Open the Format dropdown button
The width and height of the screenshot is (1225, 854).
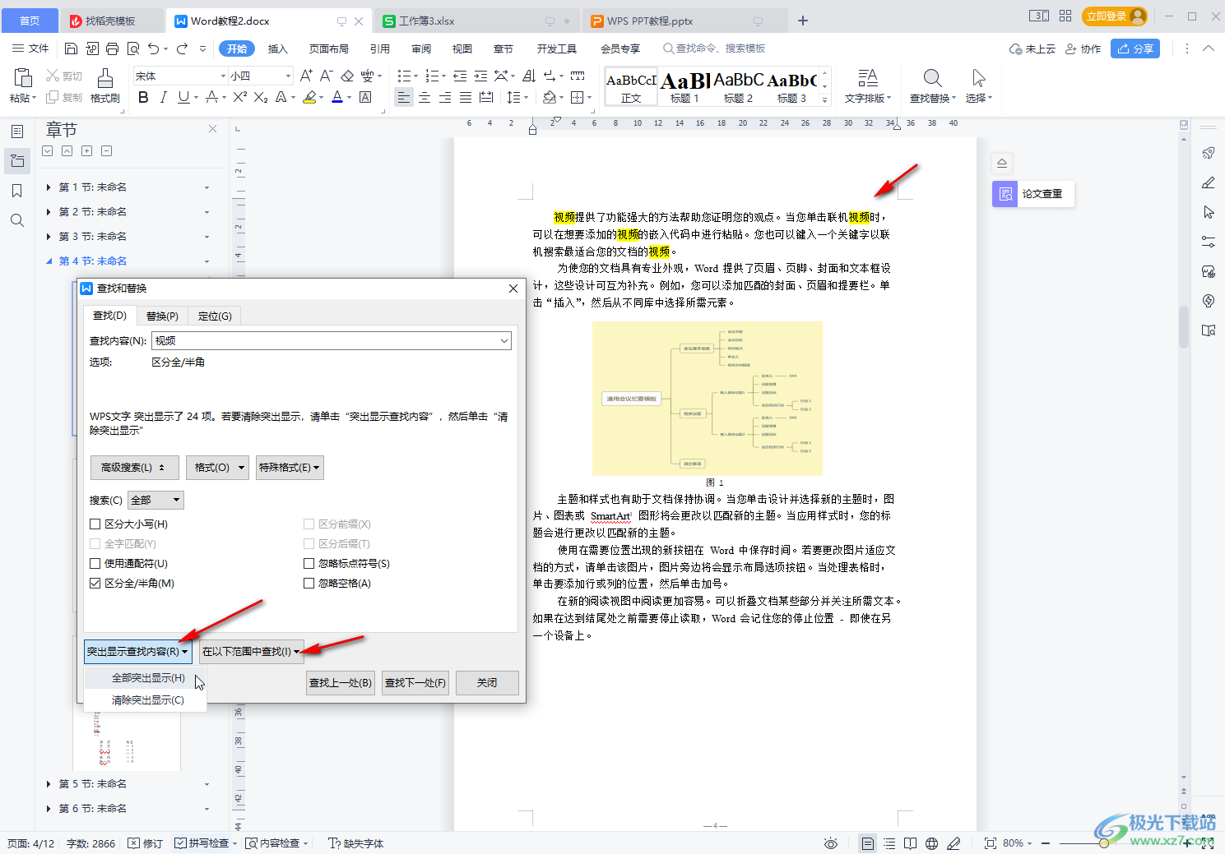point(217,467)
